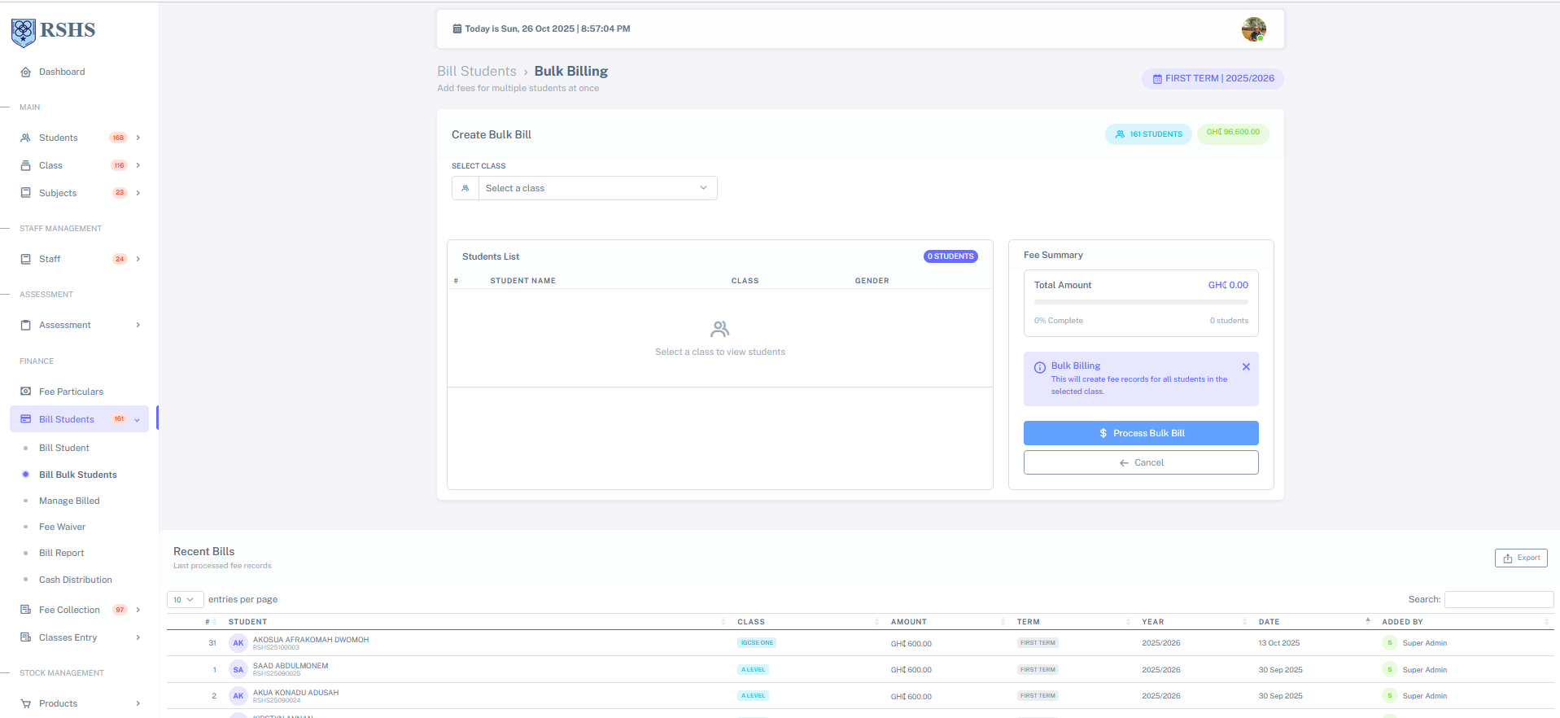Expand the Subjects sidebar menu chevron
The image size is (1560, 718).
coord(138,193)
